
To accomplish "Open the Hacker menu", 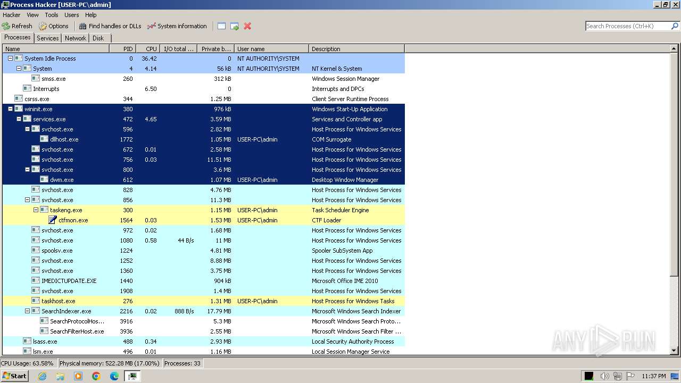I will pos(12,15).
